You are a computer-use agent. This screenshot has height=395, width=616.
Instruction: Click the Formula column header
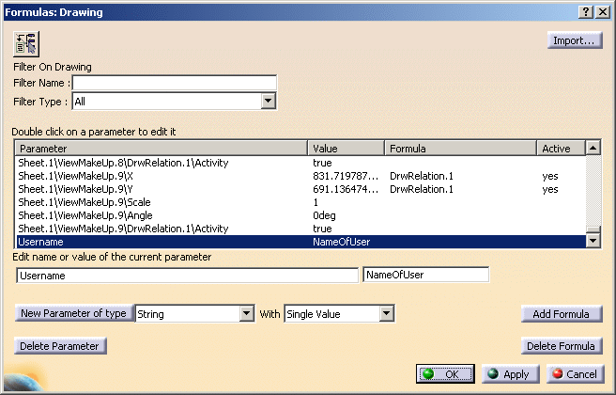[x=460, y=149]
